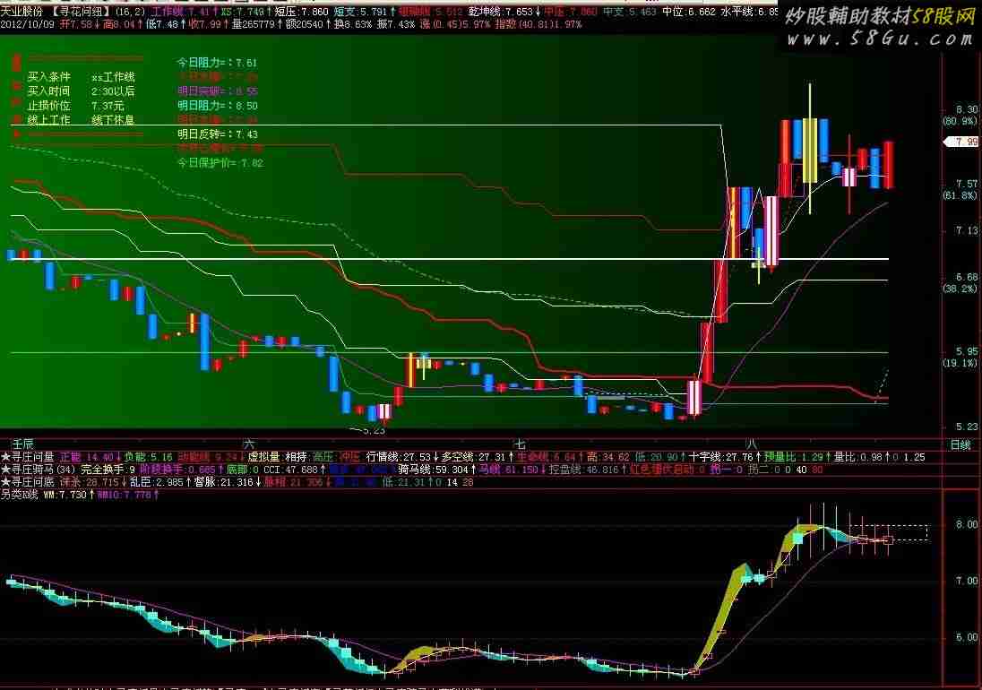Click the 振7.43% amplitude value
This screenshot has height=690, width=982.
396,24
